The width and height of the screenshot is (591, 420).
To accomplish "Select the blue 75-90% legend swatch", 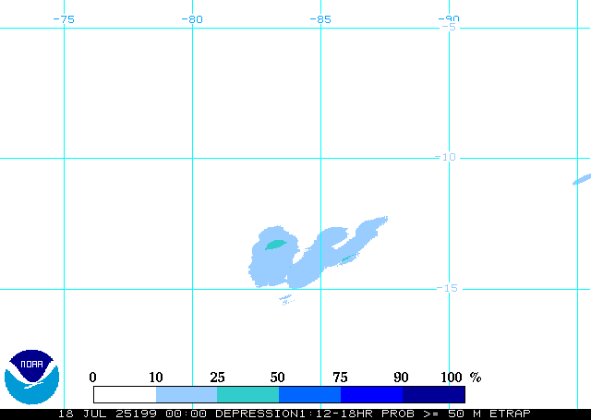I will click(x=371, y=394).
